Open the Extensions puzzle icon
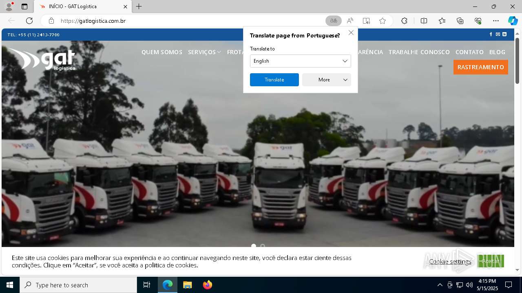 coord(404,21)
